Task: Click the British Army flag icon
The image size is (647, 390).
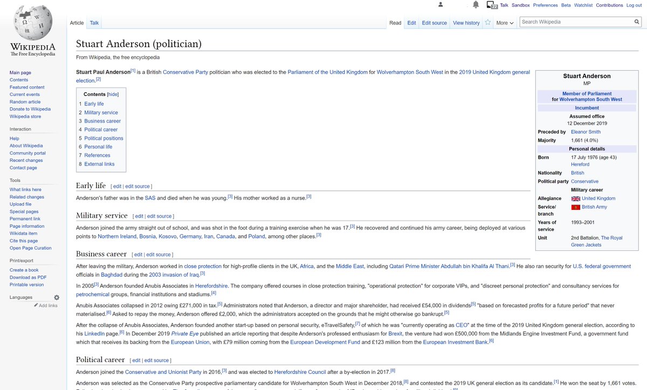Action: click(x=575, y=207)
